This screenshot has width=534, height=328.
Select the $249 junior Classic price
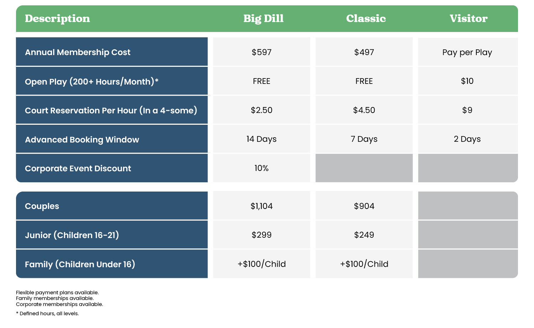[364, 235]
